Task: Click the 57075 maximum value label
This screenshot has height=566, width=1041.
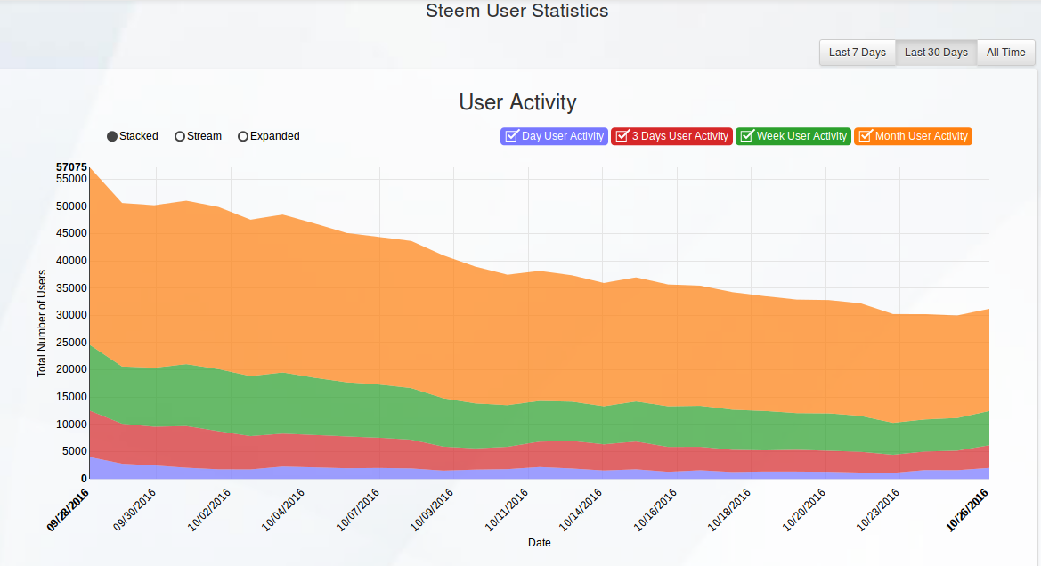Action: coord(71,167)
